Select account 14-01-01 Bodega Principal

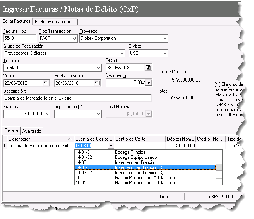[145, 152]
